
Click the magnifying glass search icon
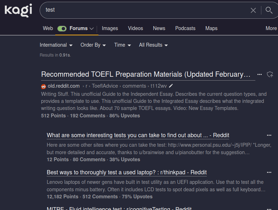point(269,10)
